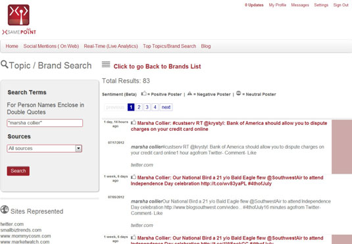Click the globe icon beside Sites Represented
This screenshot has height=244, width=352.
5,210
